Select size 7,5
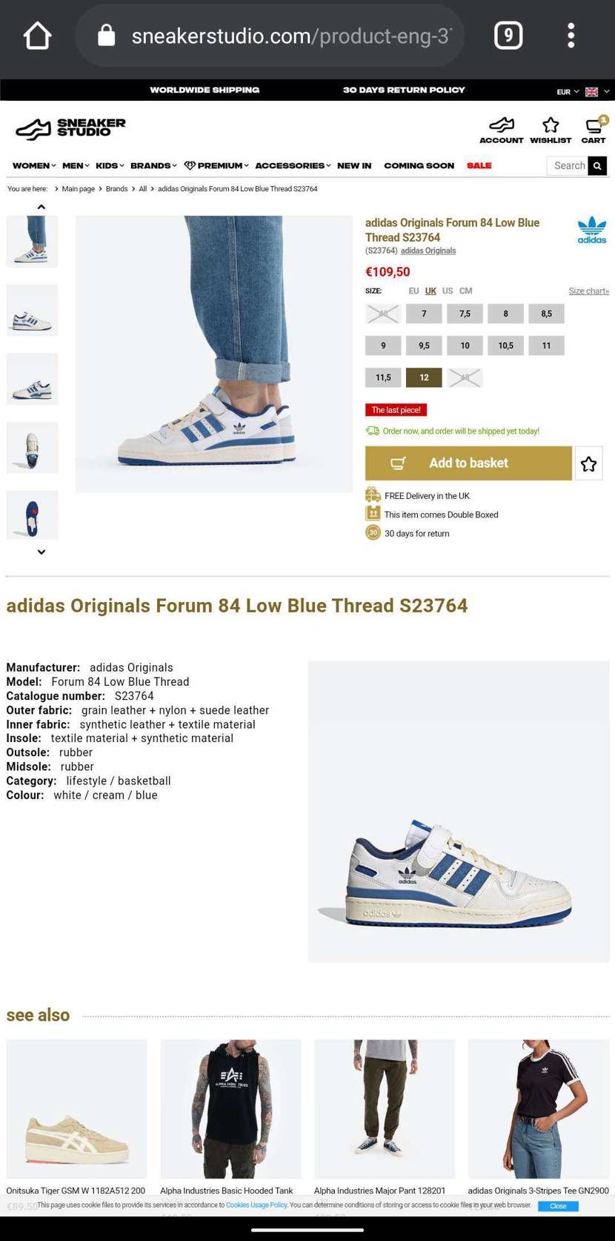The image size is (615, 1241). (465, 314)
